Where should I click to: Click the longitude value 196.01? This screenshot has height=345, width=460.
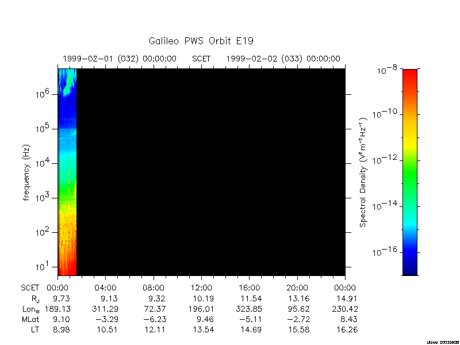point(201,309)
